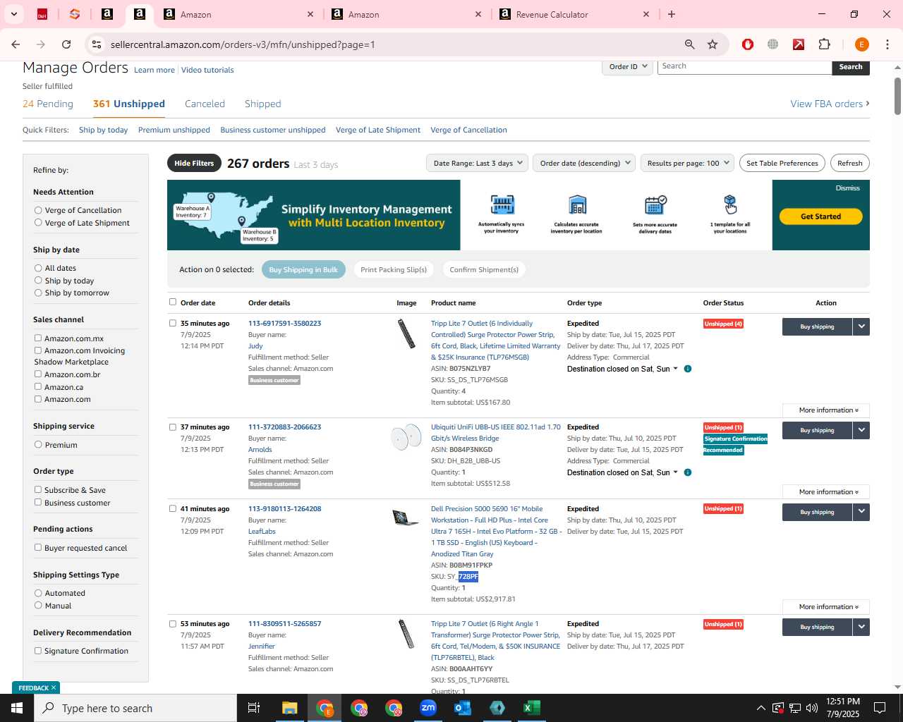Open the red Opera-style extension icon
This screenshot has height=722, width=903.
click(748, 44)
